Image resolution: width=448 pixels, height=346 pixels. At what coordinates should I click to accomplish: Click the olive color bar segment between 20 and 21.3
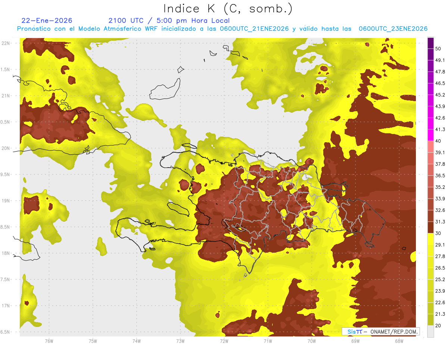[430, 319]
